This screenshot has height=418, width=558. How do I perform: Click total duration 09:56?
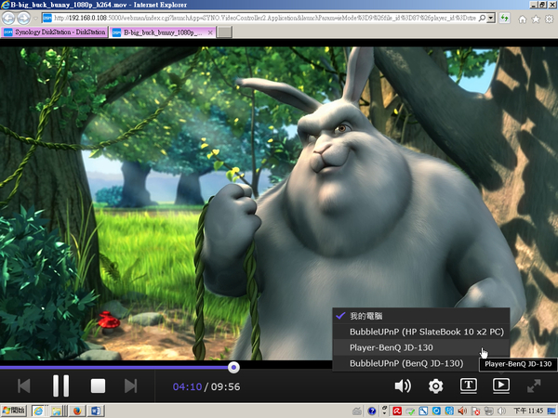point(224,386)
